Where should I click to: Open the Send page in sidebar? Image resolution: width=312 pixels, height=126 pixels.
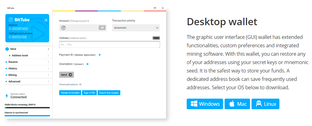tap(28, 49)
